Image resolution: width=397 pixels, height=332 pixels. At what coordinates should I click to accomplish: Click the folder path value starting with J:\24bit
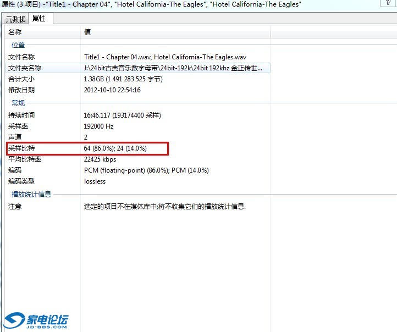click(x=173, y=68)
